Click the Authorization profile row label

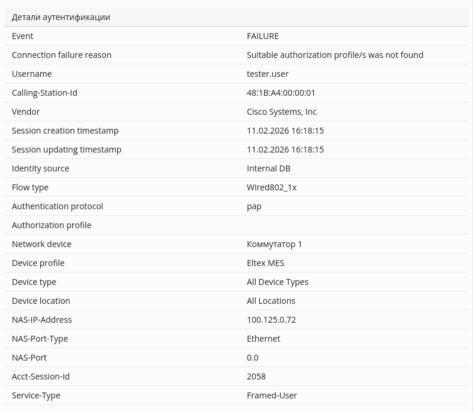tap(52, 225)
